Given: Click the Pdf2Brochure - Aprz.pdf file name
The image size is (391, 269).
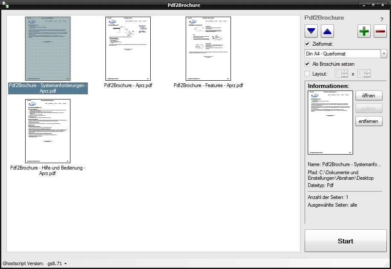Looking at the screenshot, I should pyautogui.click(x=128, y=85).
